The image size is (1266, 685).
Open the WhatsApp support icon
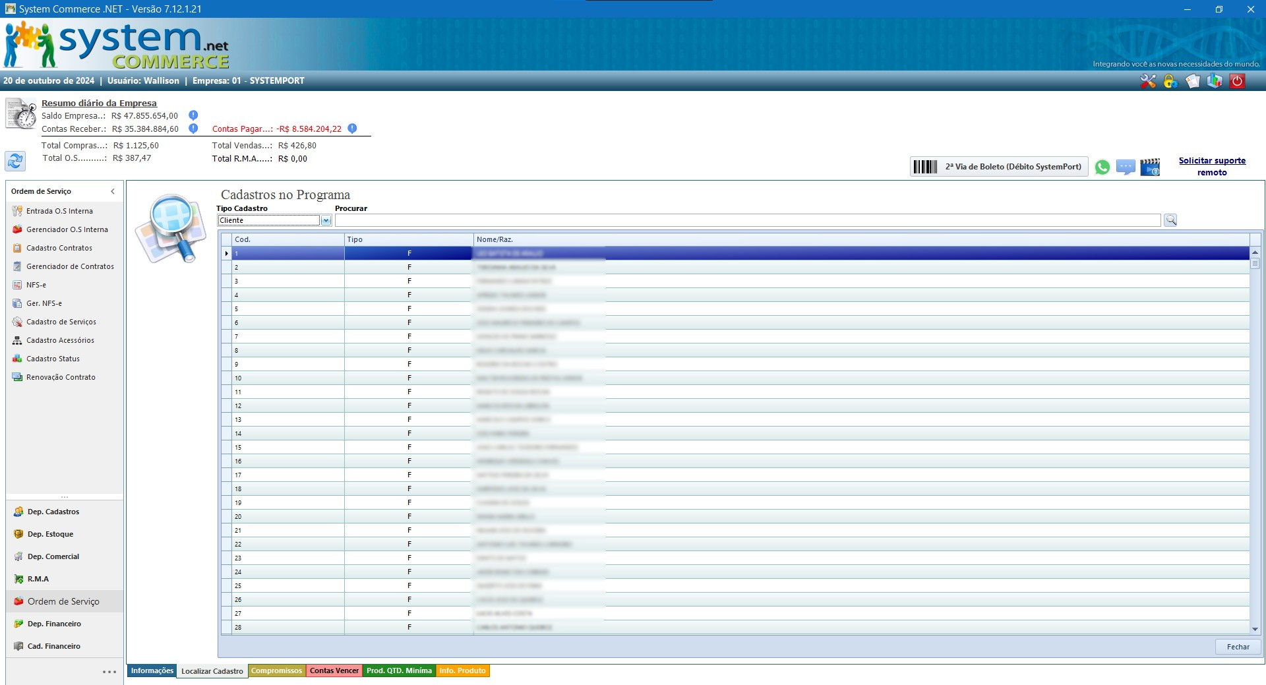(x=1102, y=167)
